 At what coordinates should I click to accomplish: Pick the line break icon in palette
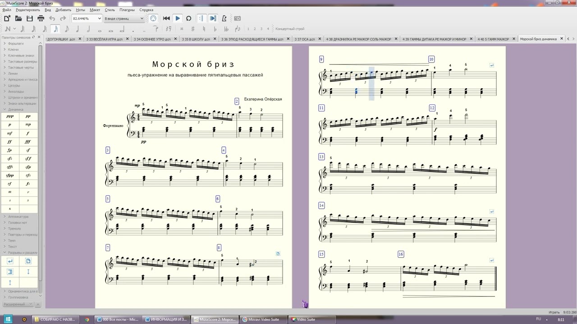coord(10,261)
